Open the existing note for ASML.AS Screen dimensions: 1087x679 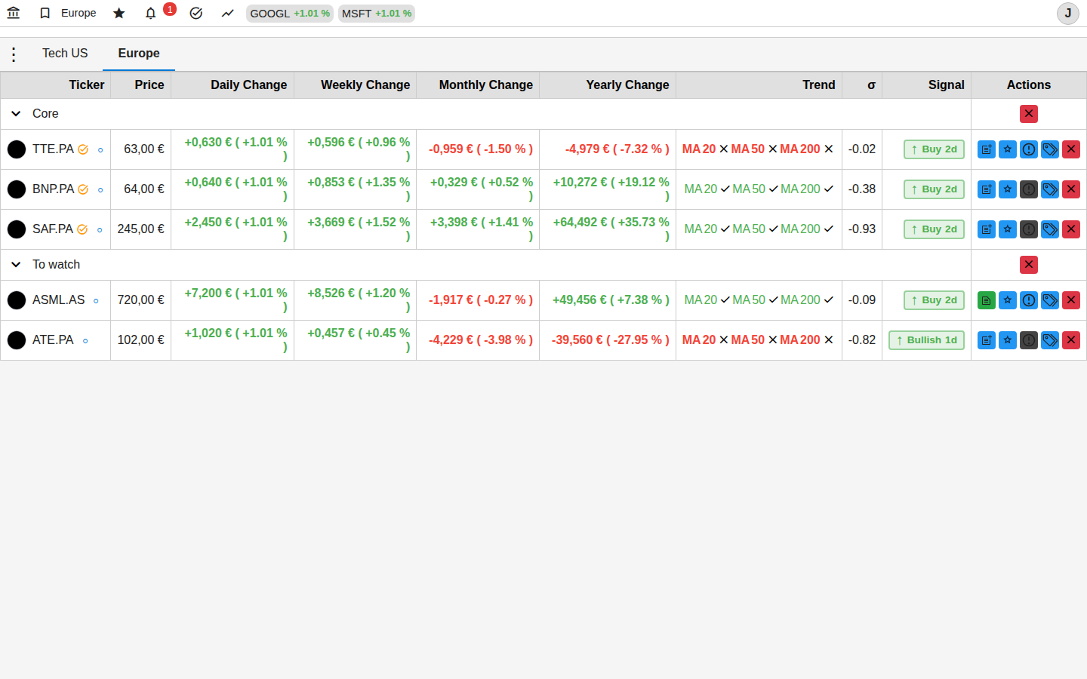987,300
